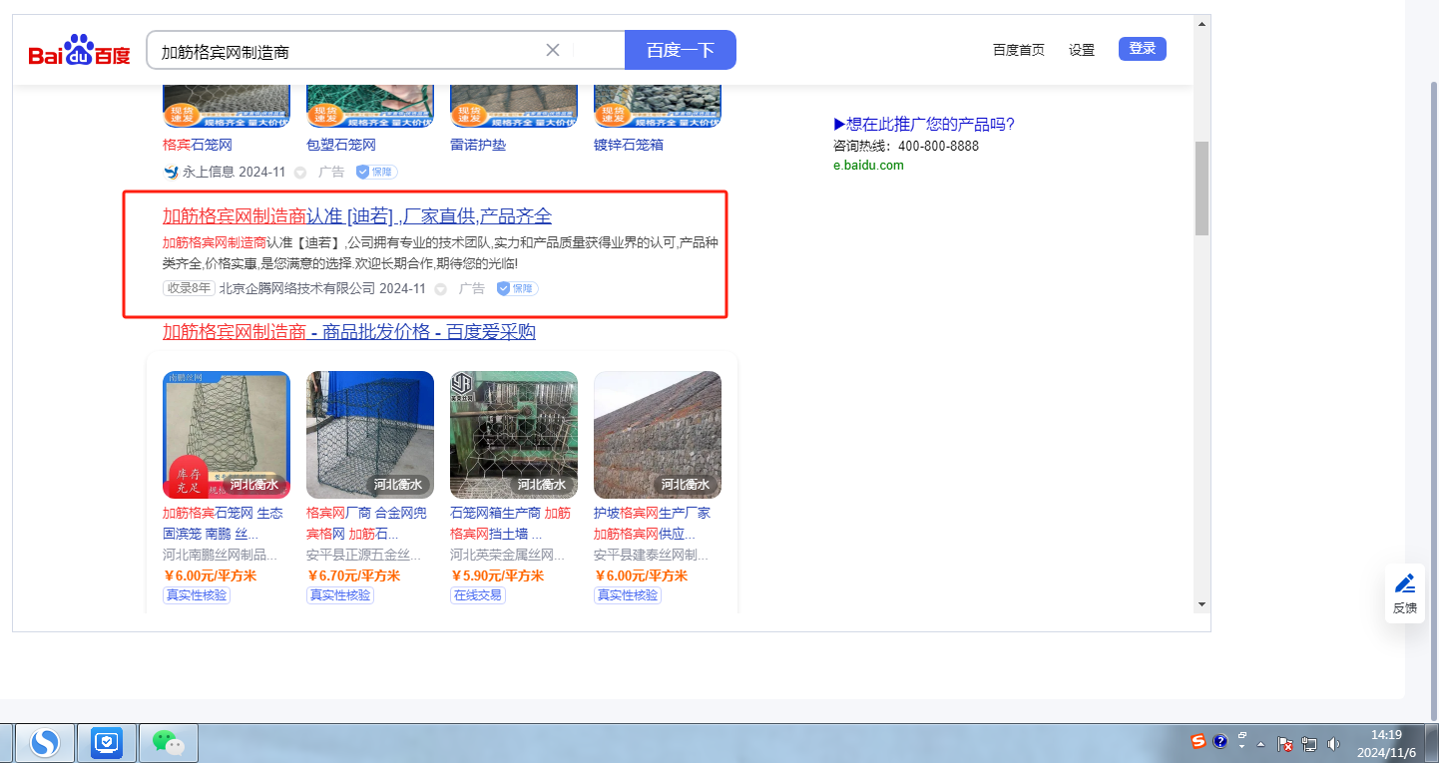The image size is (1439, 763).
Task: Open the mesh weaving machine product thumbnail
Action: (x=514, y=435)
